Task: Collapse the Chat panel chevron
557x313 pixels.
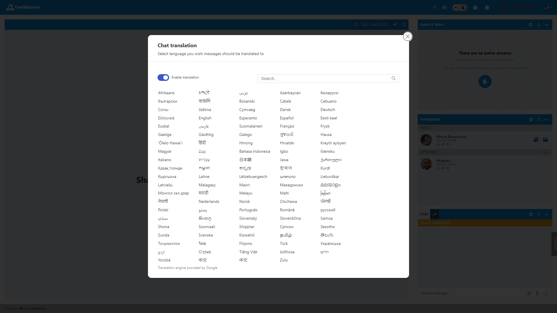Action: point(546,214)
